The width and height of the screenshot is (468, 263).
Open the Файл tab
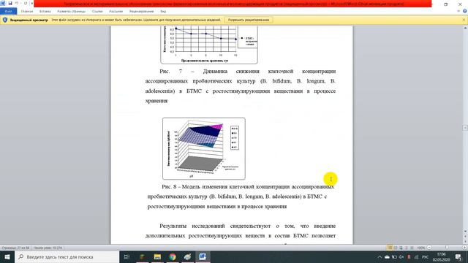coord(8,12)
